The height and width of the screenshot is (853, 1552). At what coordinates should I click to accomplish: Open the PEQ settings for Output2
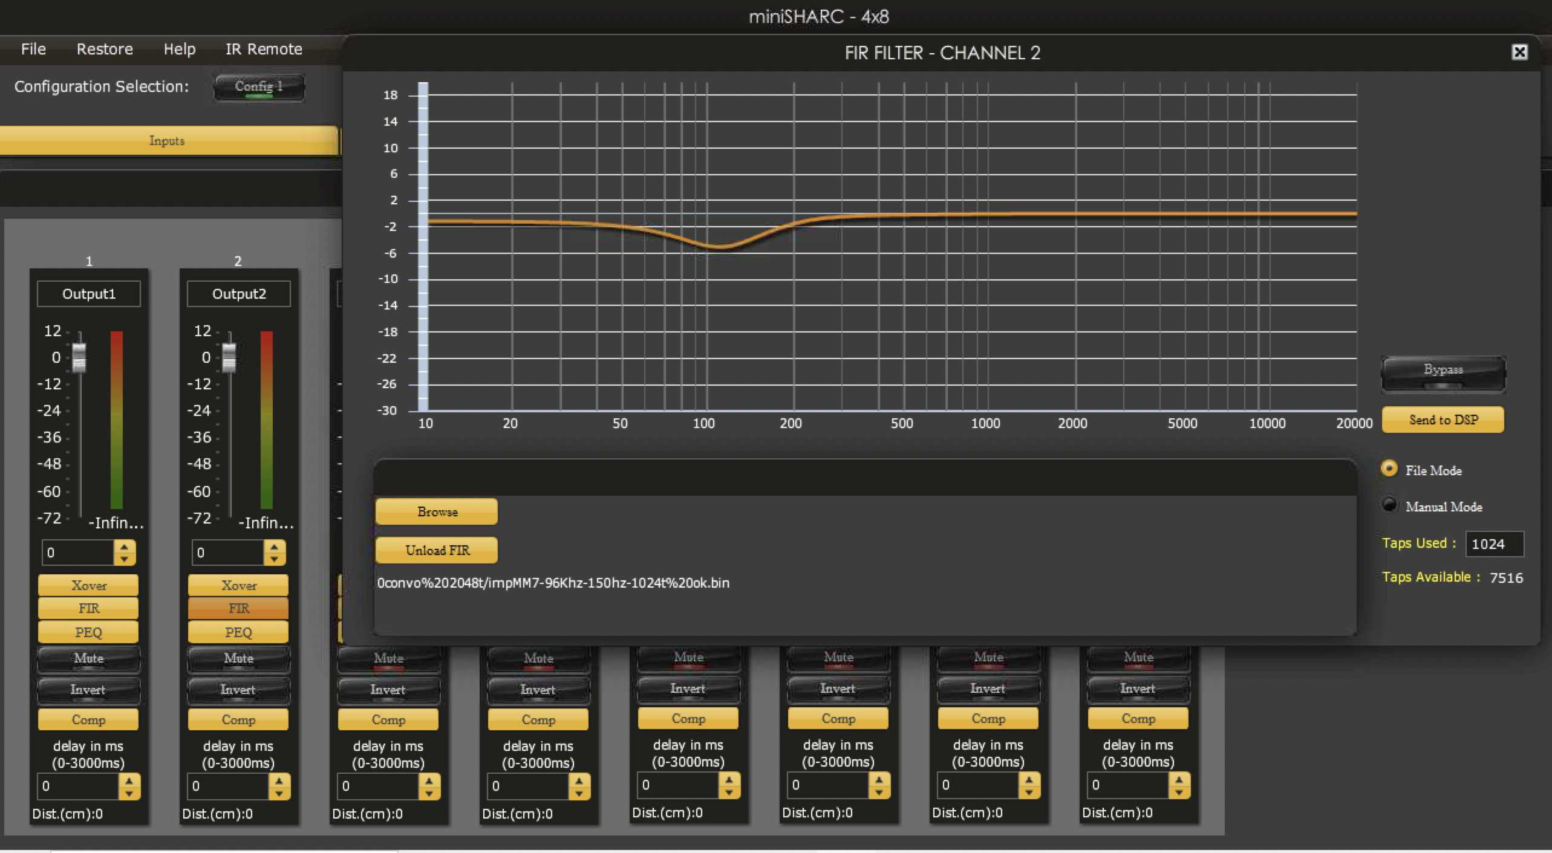coord(238,632)
